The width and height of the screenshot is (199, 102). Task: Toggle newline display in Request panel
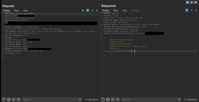(92, 10)
